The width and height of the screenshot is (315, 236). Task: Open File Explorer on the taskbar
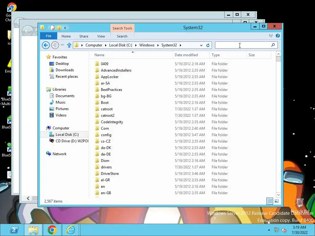click(33, 230)
